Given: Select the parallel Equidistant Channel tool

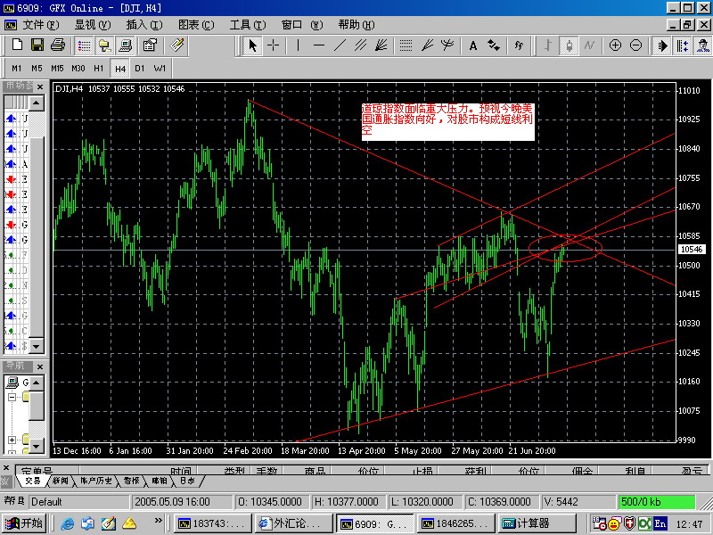Looking at the screenshot, I should click(x=361, y=45).
